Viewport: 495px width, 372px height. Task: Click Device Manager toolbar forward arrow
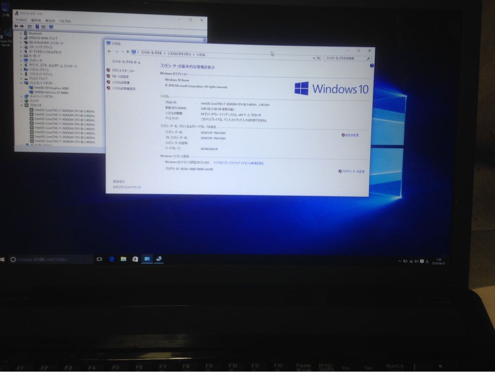coord(21,26)
